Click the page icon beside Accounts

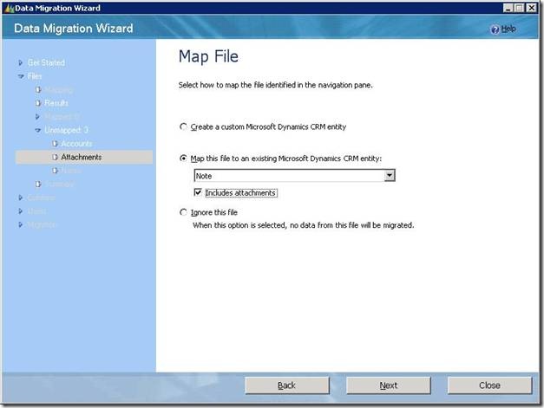tap(55, 144)
